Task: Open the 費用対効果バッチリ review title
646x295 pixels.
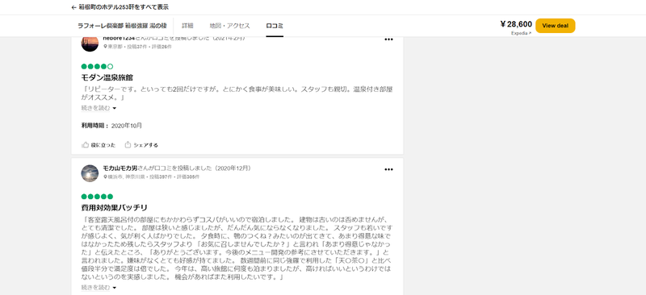Action: click(114, 207)
